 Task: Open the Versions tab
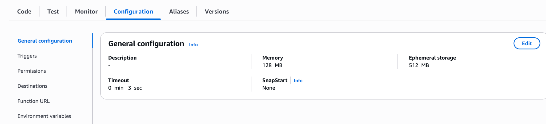pyautogui.click(x=217, y=12)
